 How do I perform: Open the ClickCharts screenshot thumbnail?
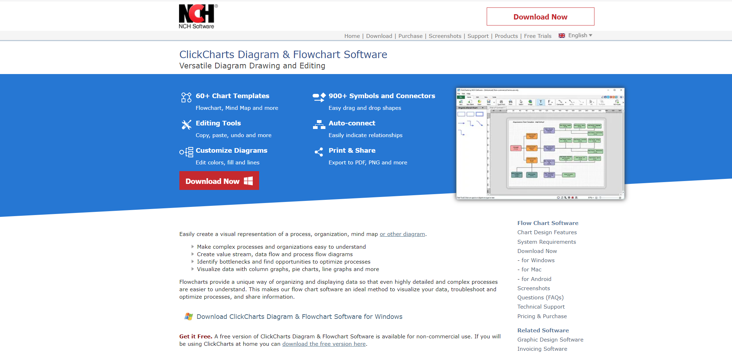(540, 143)
